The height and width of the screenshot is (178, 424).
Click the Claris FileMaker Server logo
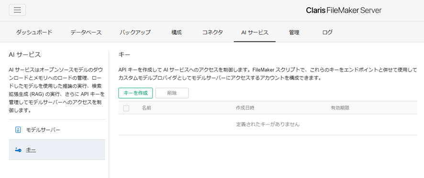[344, 10]
